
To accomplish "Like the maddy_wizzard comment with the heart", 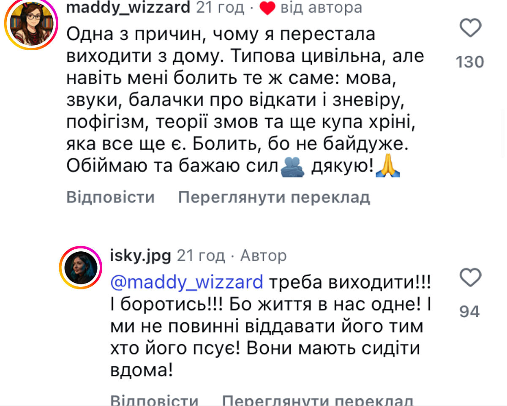I will pos(470,28).
